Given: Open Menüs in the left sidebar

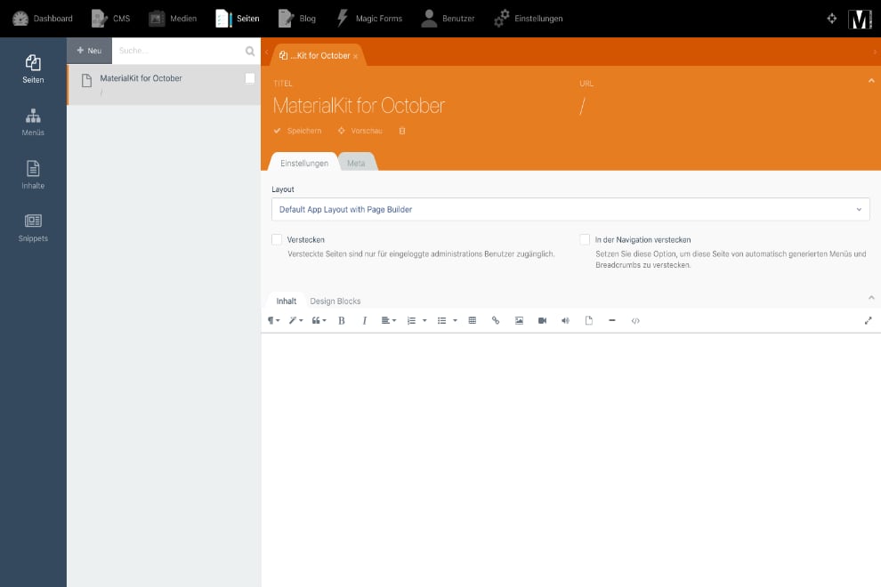Looking at the screenshot, I should [33, 122].
